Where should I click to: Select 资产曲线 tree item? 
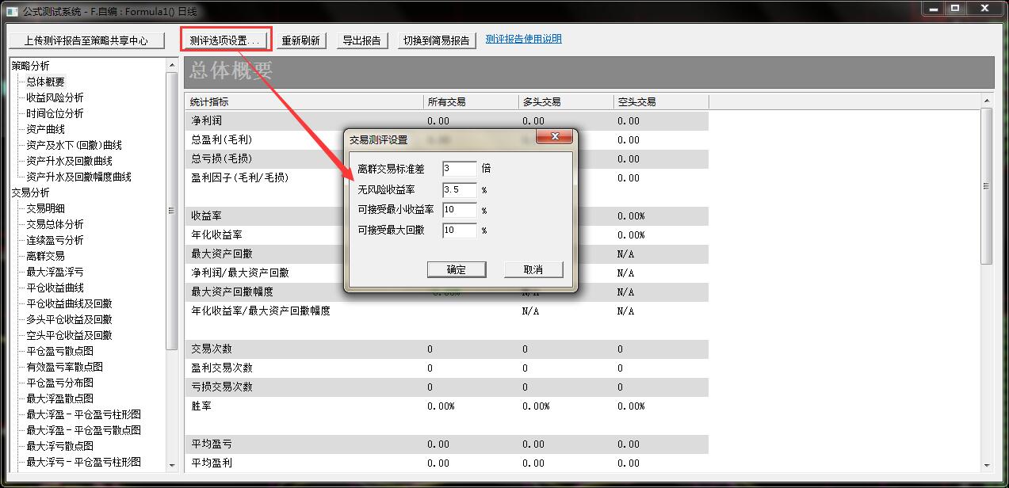click(45, 129)
